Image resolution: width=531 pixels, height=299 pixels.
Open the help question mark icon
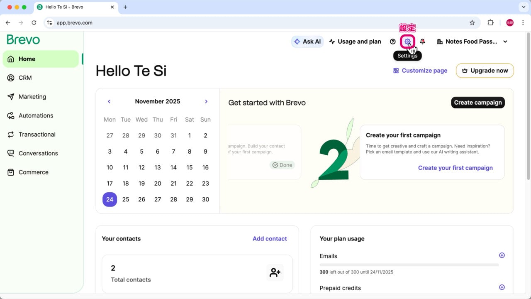(x=392, y=42)
